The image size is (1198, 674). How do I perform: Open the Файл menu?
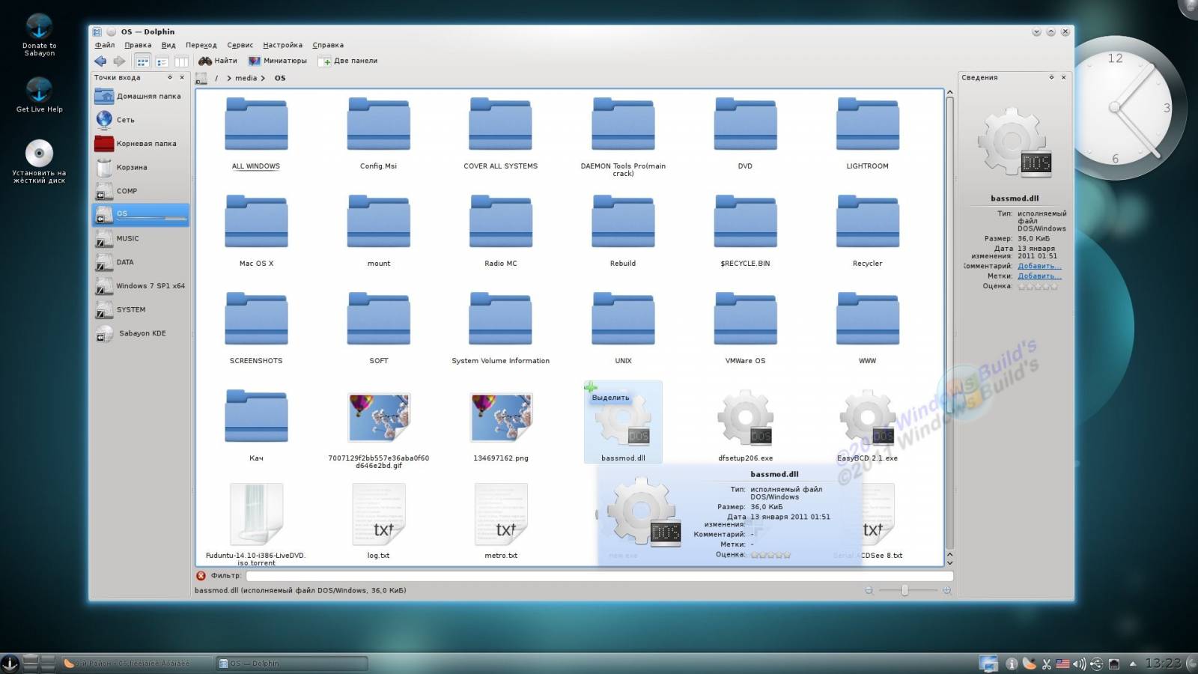[105, 45]
